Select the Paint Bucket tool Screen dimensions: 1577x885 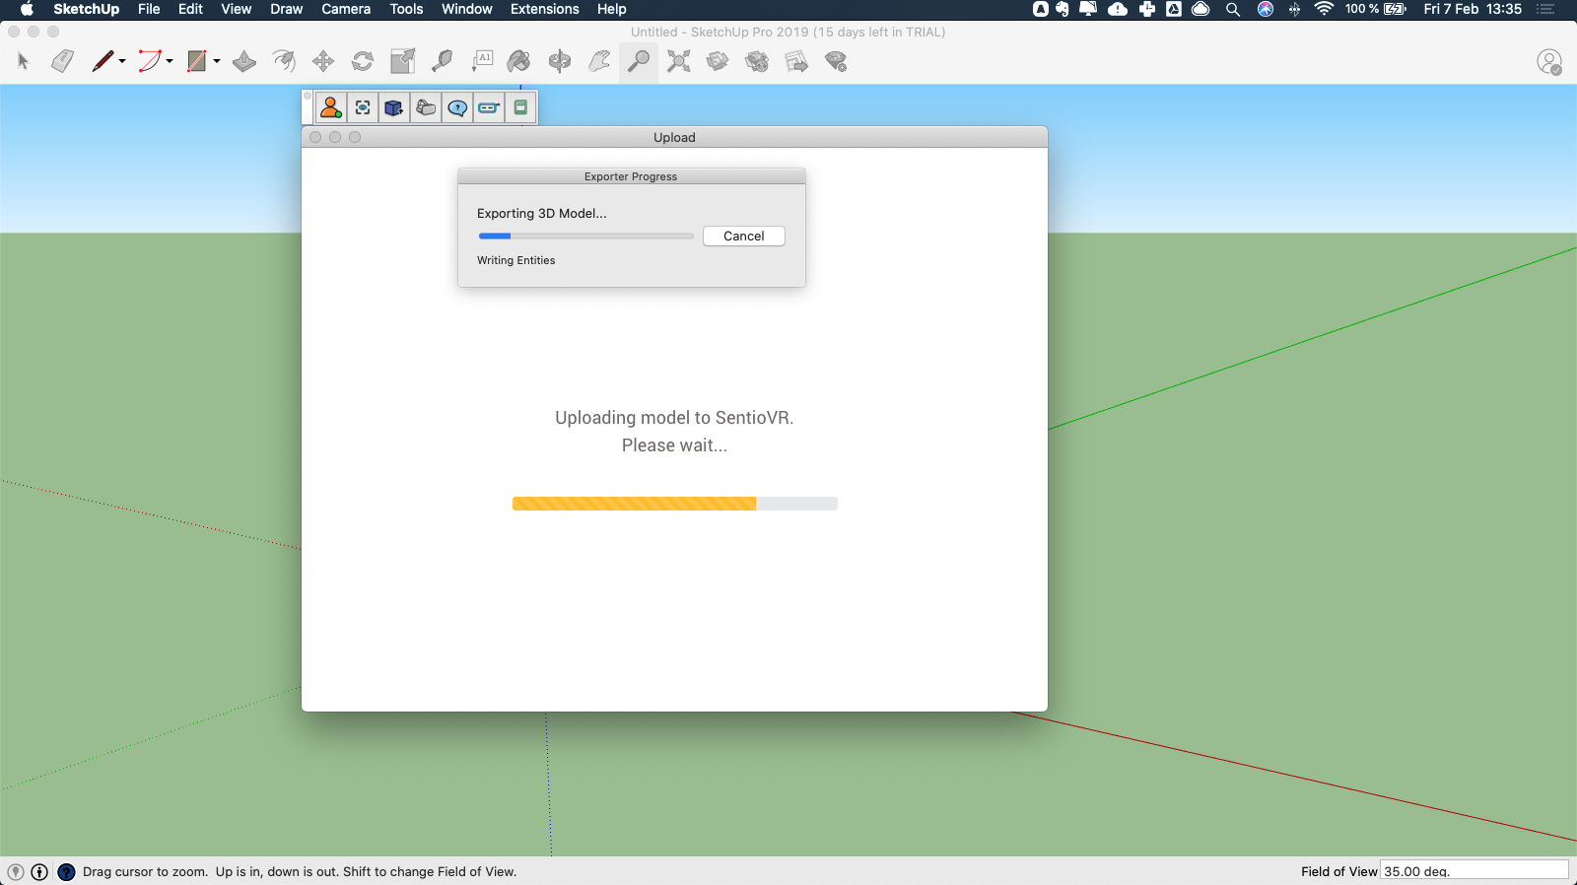pyautogui.click(x=519, y=61)
